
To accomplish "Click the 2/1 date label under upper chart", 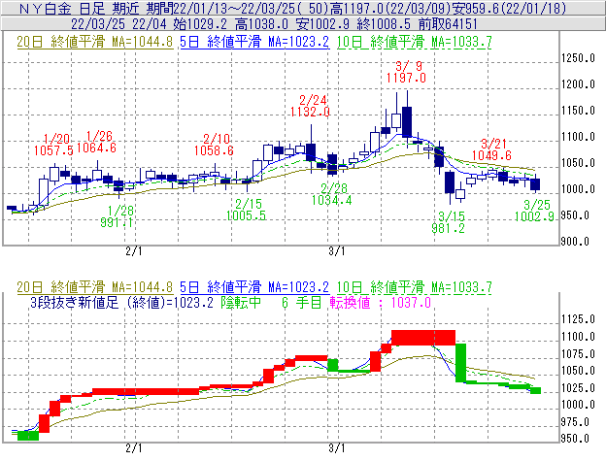I will tap(134, 251).
